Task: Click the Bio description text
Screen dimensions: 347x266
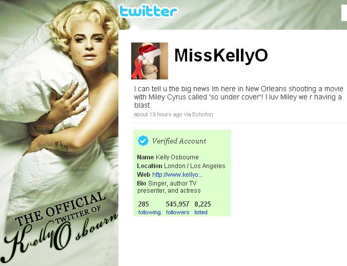Action: (x=169, y=187)
